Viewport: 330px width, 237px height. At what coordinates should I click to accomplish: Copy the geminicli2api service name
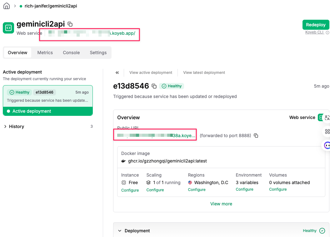(x=70, y=24)
